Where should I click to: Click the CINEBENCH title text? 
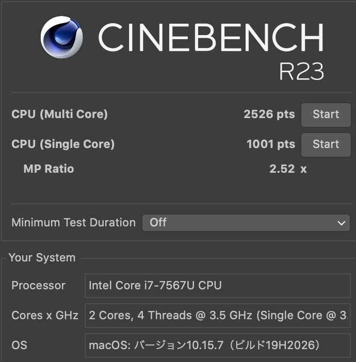coord(211,37)
